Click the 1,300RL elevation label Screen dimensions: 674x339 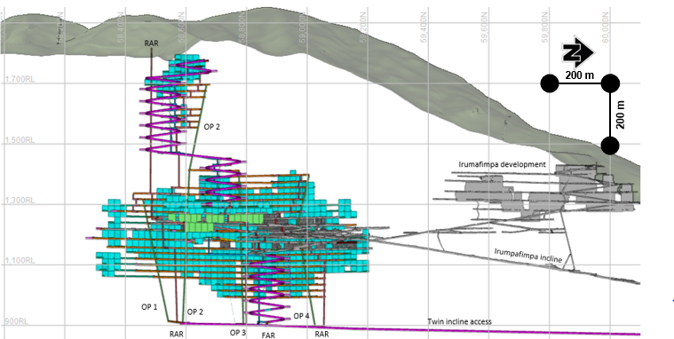[x=19, y=201]
